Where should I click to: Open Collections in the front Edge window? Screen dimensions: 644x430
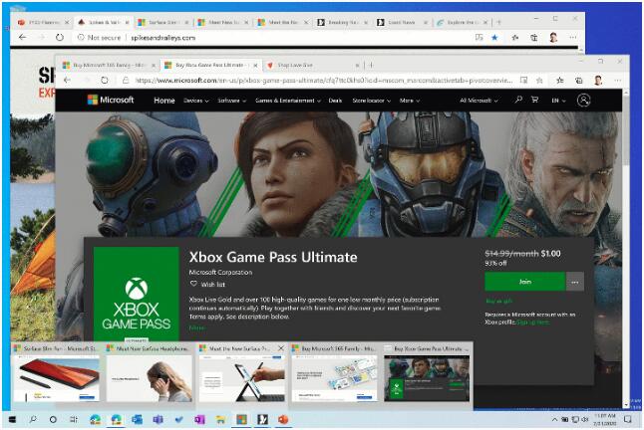[578, 81]
